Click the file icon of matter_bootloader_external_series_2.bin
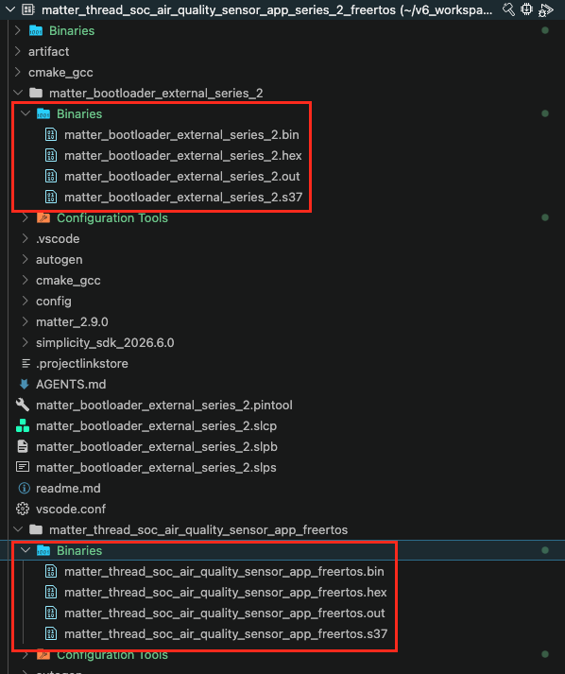Viewport: 565px width, 674px height. 51,134
